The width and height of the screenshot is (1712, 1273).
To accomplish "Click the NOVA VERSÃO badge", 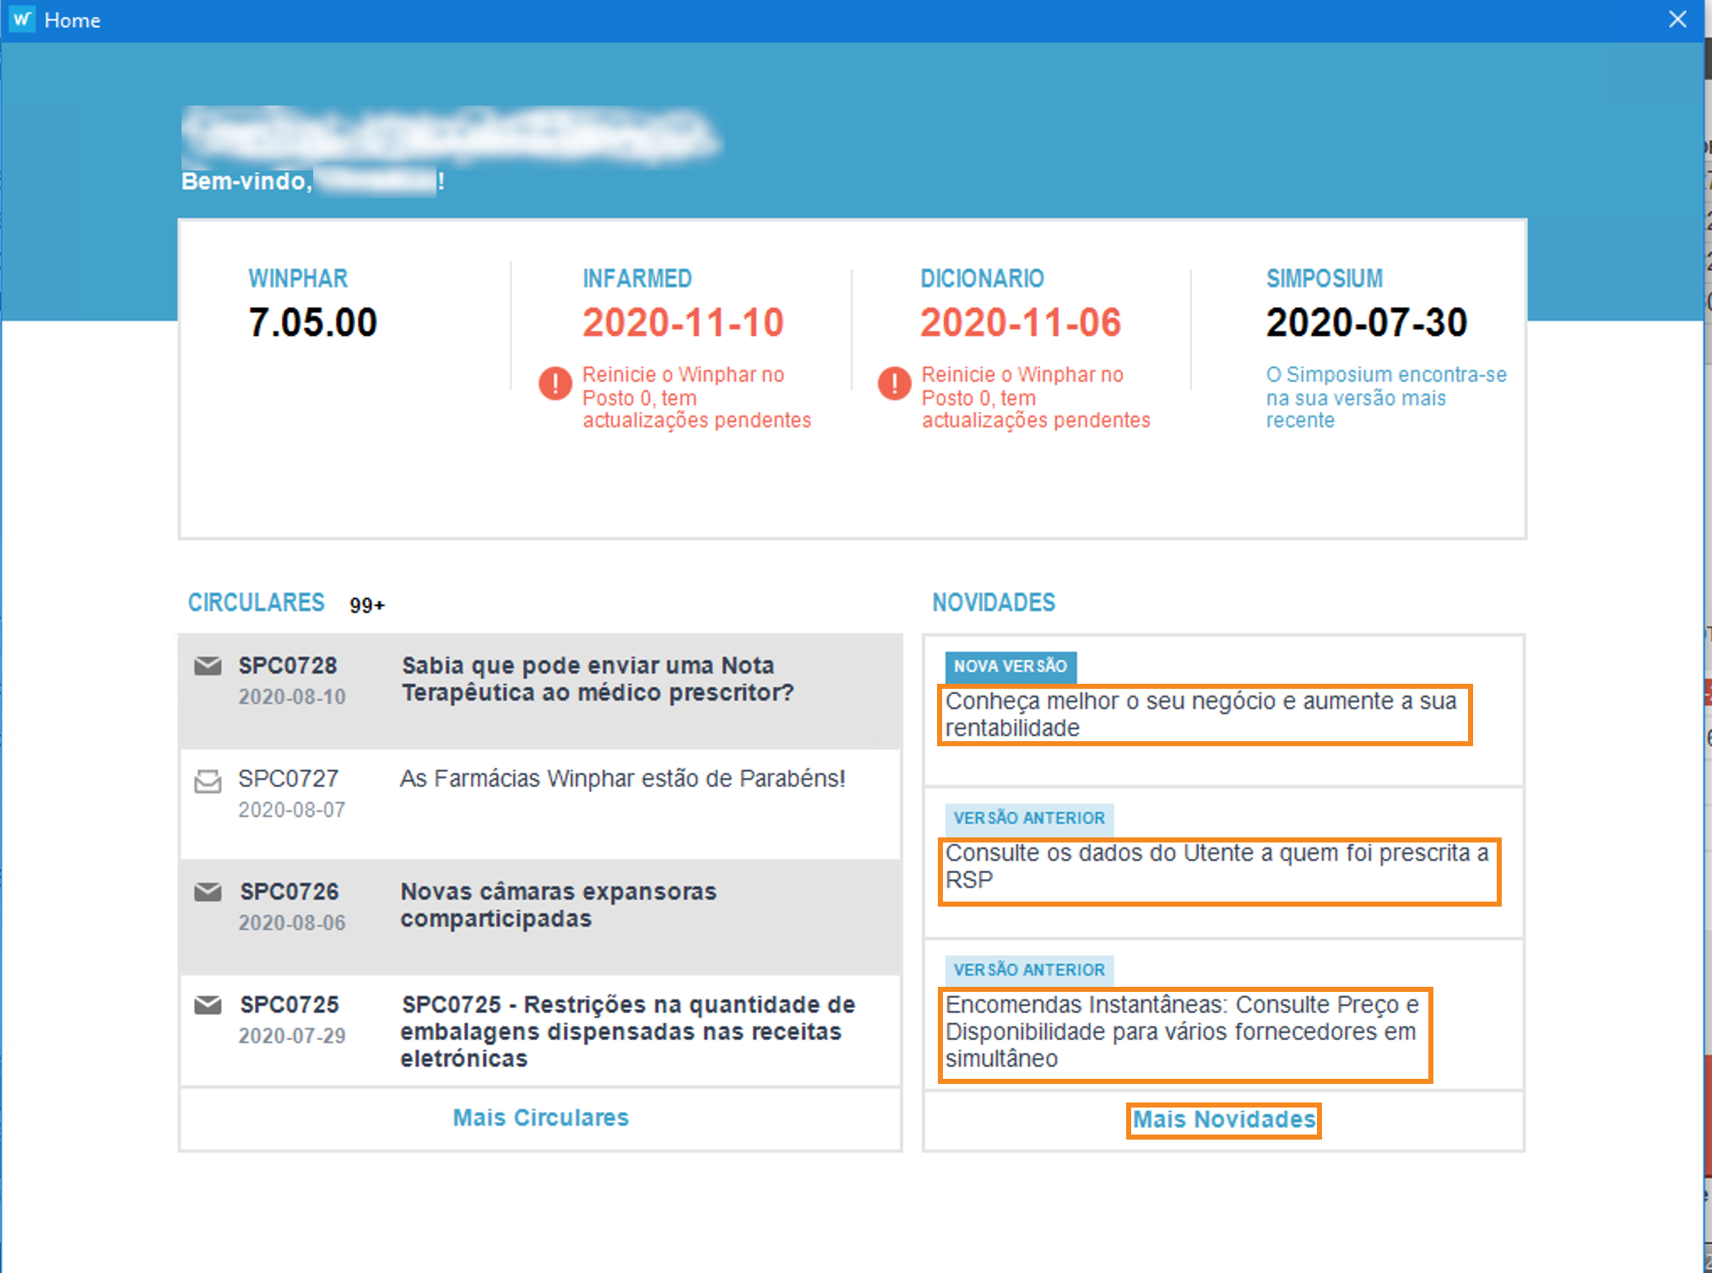I will (1010, 666).
